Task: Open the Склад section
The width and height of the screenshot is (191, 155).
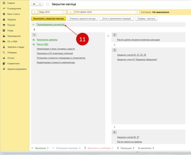Action: tap(10, 30)
